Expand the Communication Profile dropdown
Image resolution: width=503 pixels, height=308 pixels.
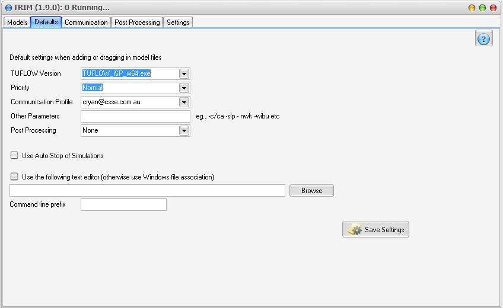pyautogui.click(x=184, y=102)
